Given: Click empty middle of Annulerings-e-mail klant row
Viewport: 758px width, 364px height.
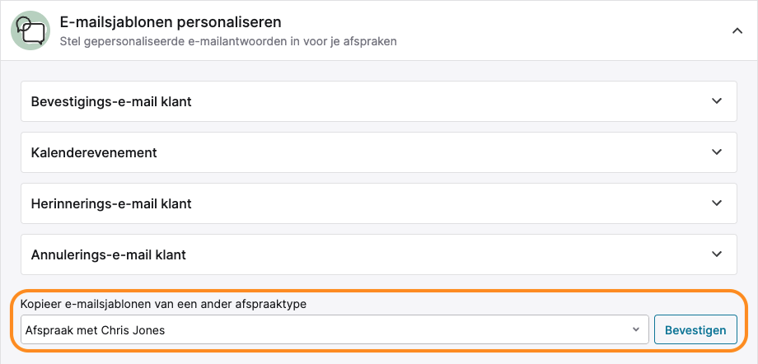Looking at the screenshot, I should [378, 254].
